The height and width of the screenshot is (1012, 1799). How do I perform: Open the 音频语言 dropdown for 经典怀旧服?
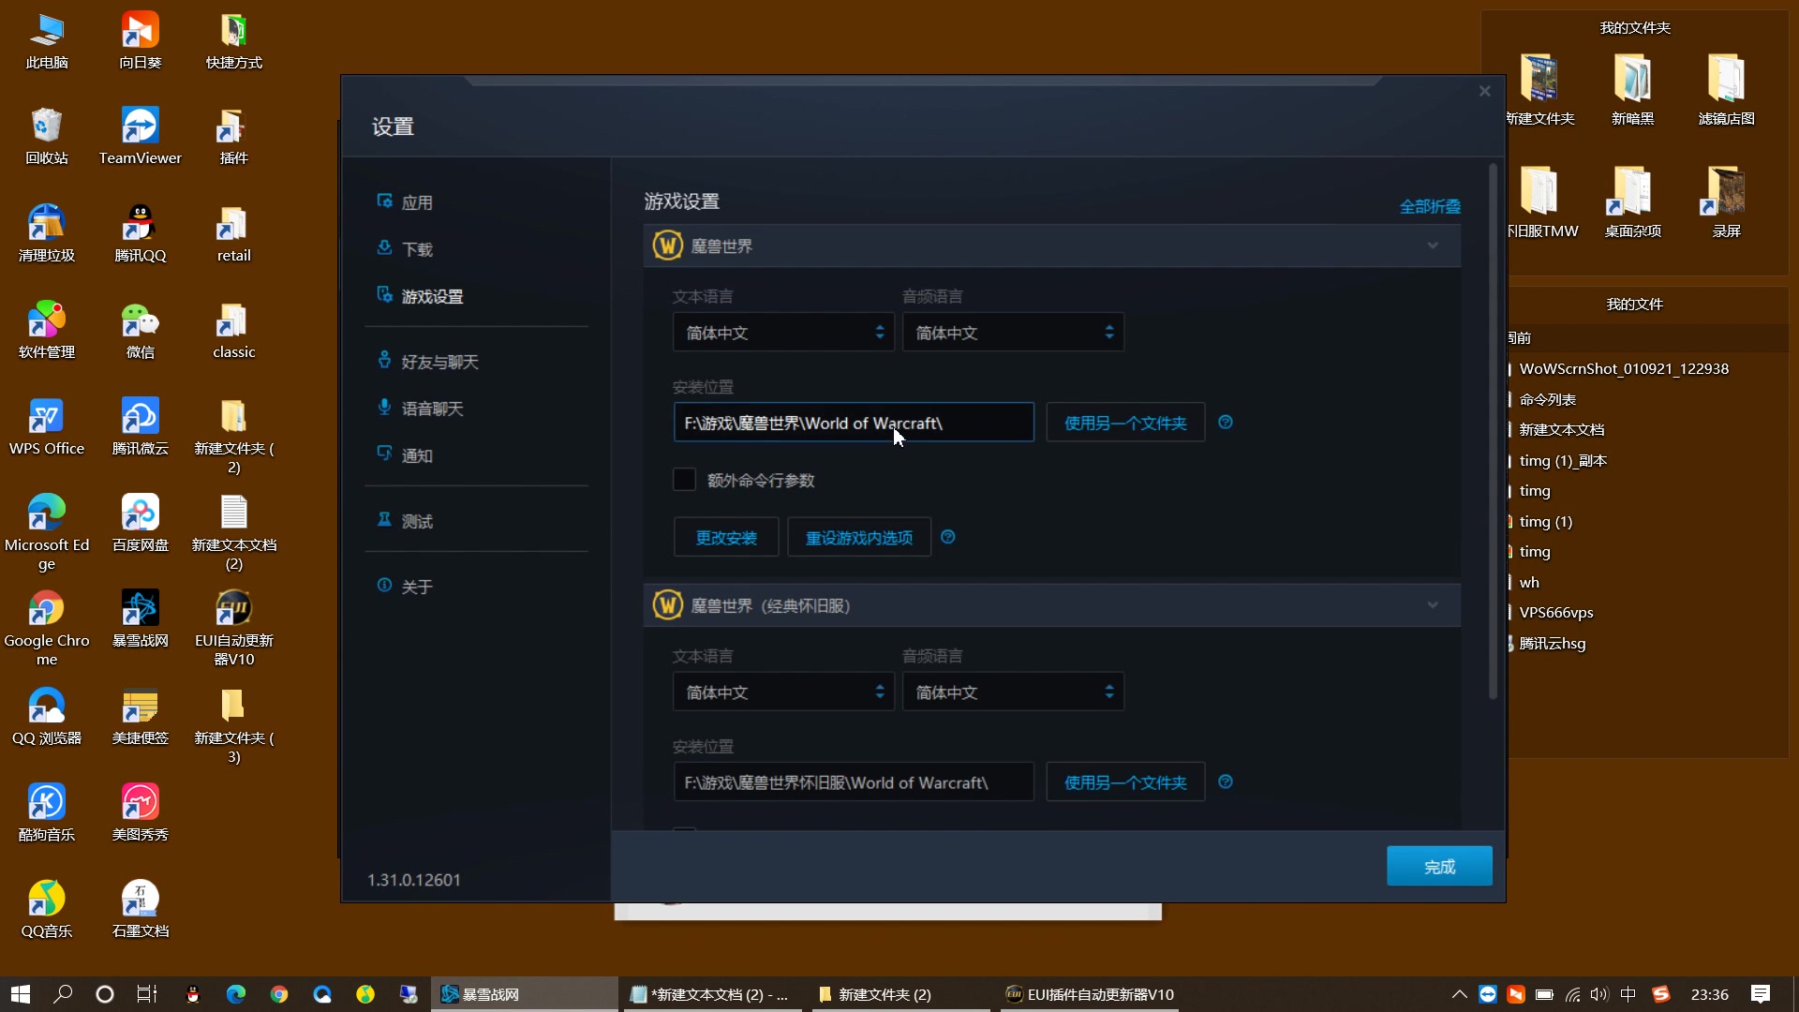pos(1014,692)
